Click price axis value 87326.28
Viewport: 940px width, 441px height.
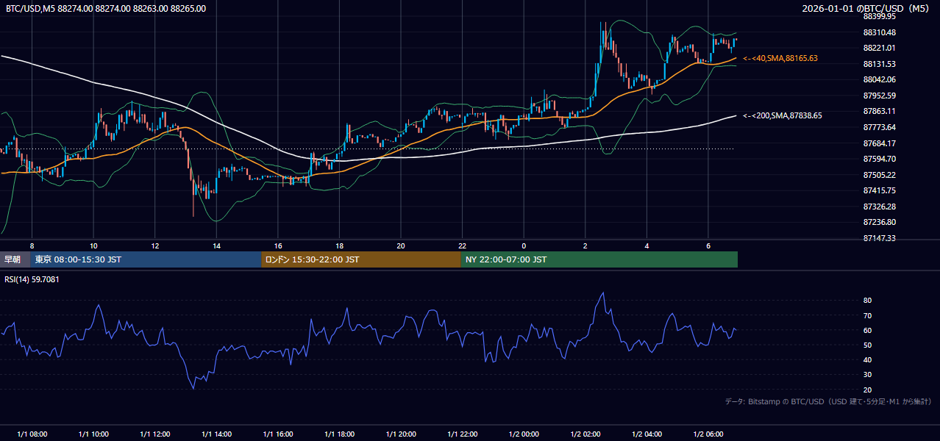click(879, 207)
